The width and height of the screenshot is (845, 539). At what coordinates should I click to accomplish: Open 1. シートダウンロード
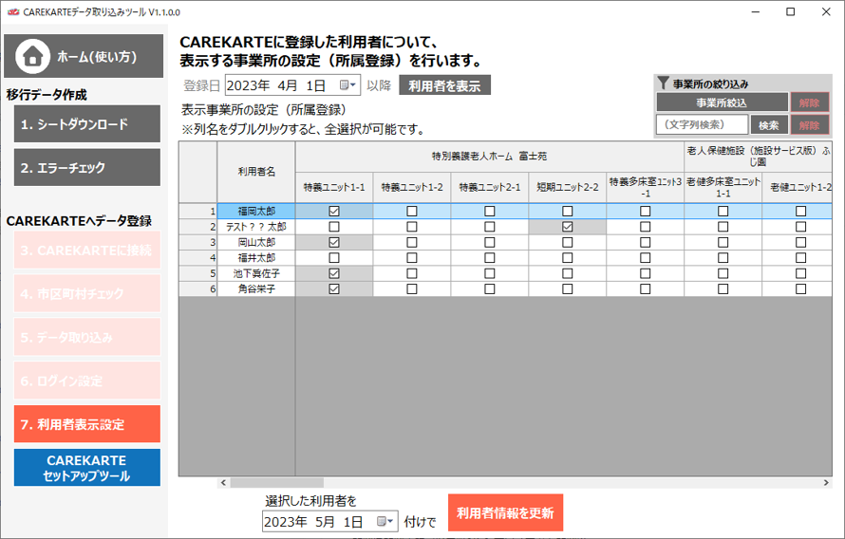pos(87,124)
